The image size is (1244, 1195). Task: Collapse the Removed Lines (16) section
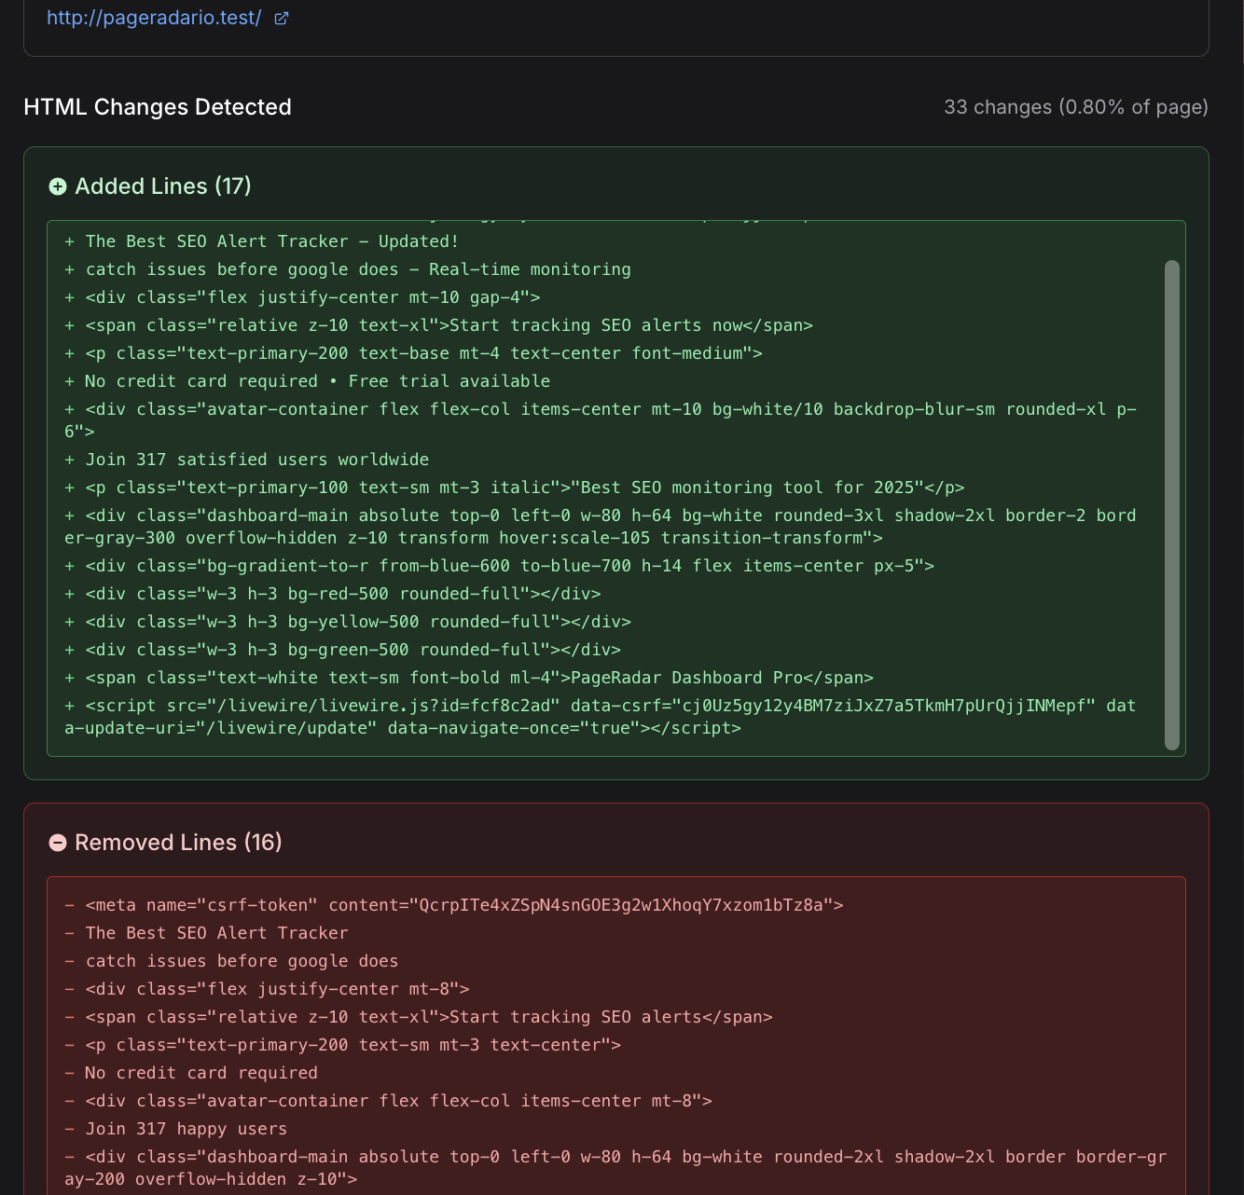coord(177,842)
